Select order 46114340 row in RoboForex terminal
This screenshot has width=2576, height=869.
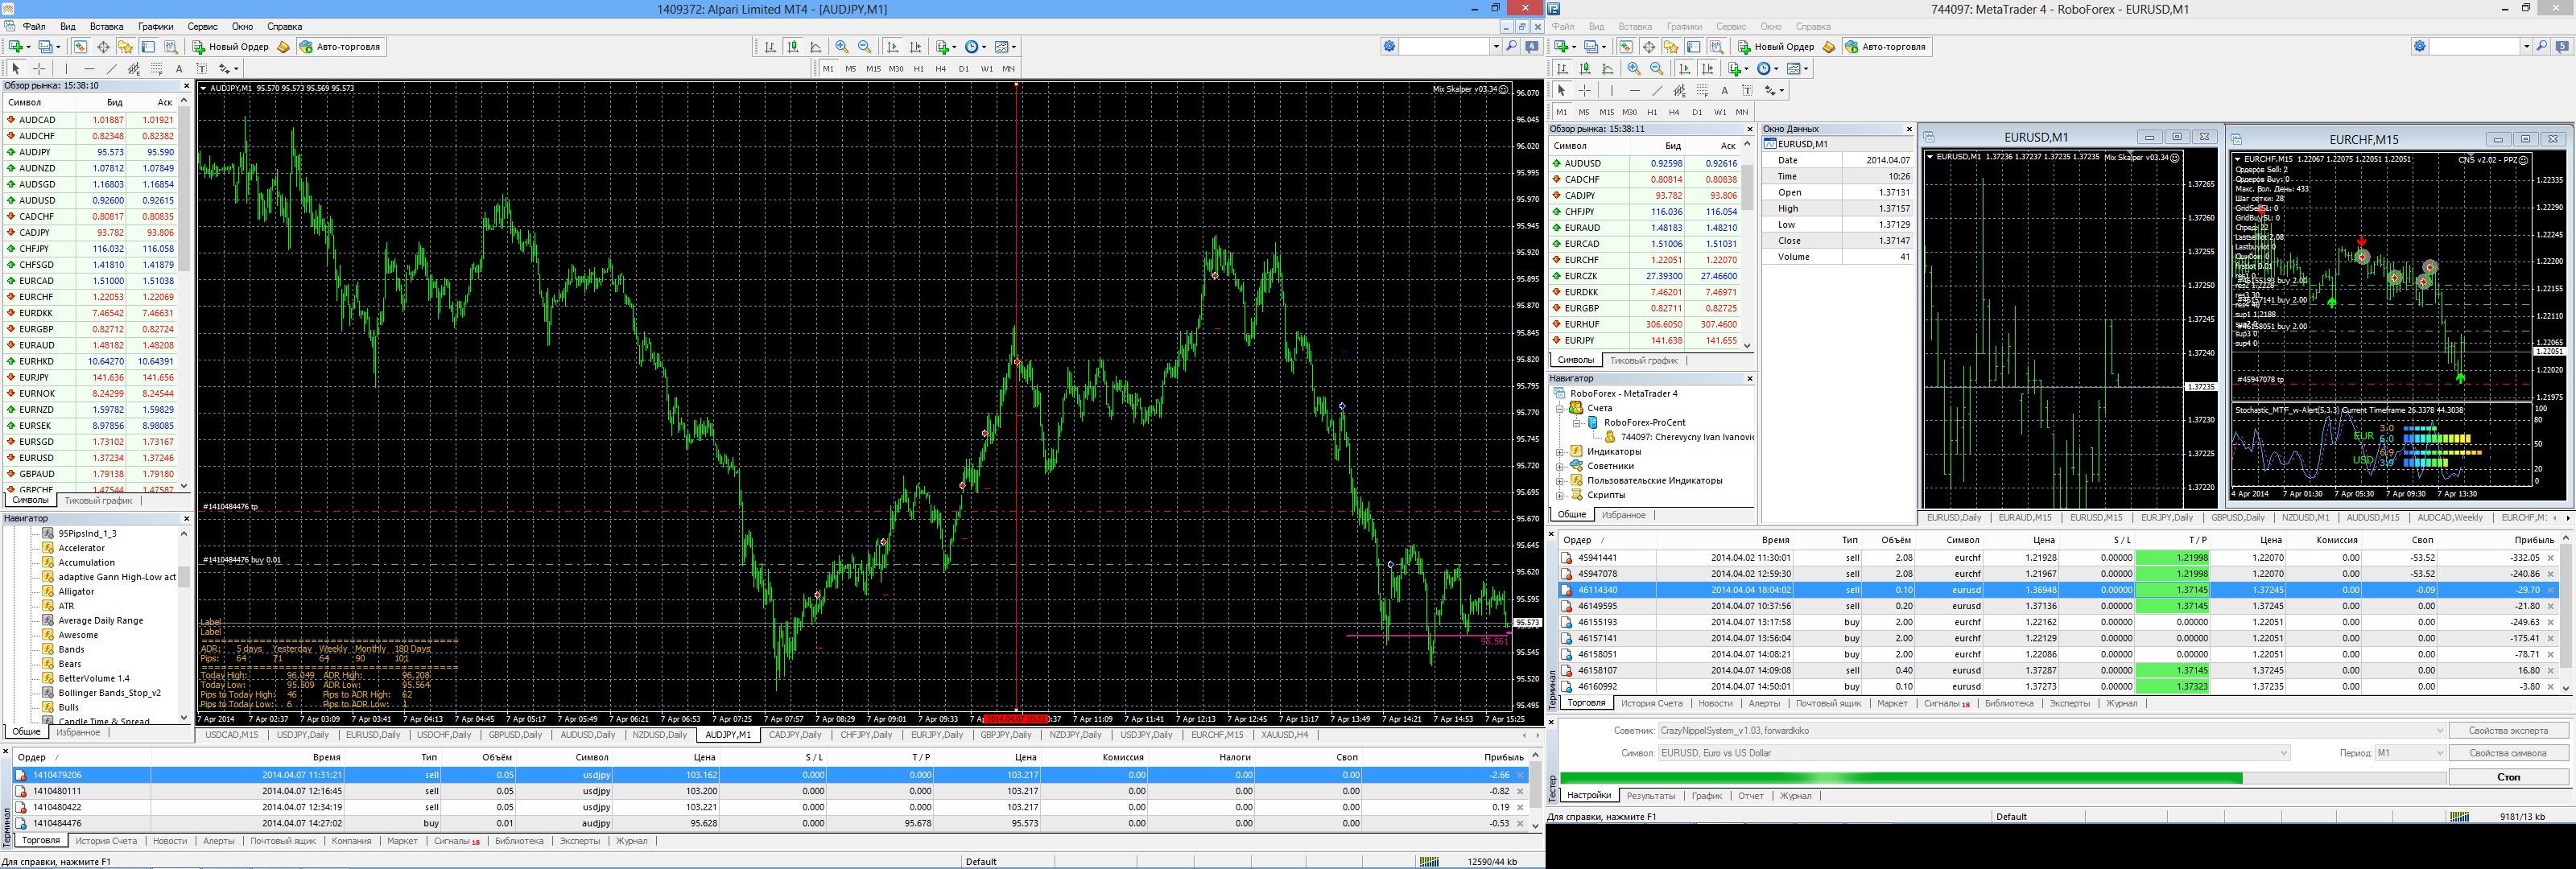(2060, 590)
